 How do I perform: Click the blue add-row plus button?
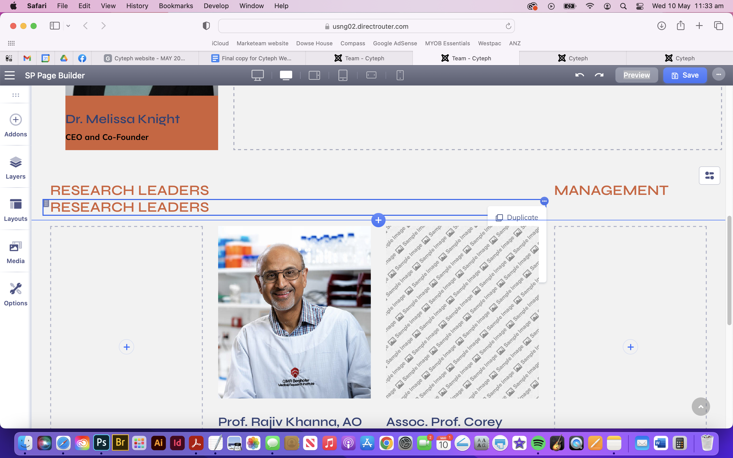point(378,220)
